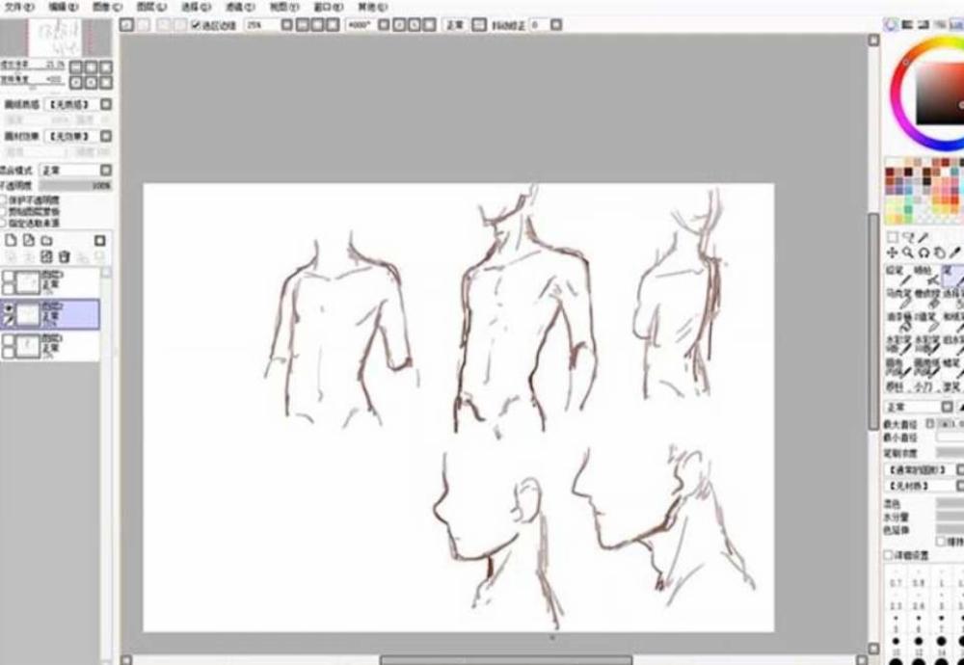
Task: Delete layer with trash can icon
Action: (x=65, y=256)
